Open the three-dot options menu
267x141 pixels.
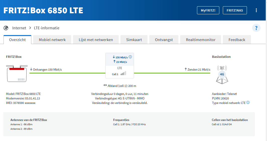[256, 10]
